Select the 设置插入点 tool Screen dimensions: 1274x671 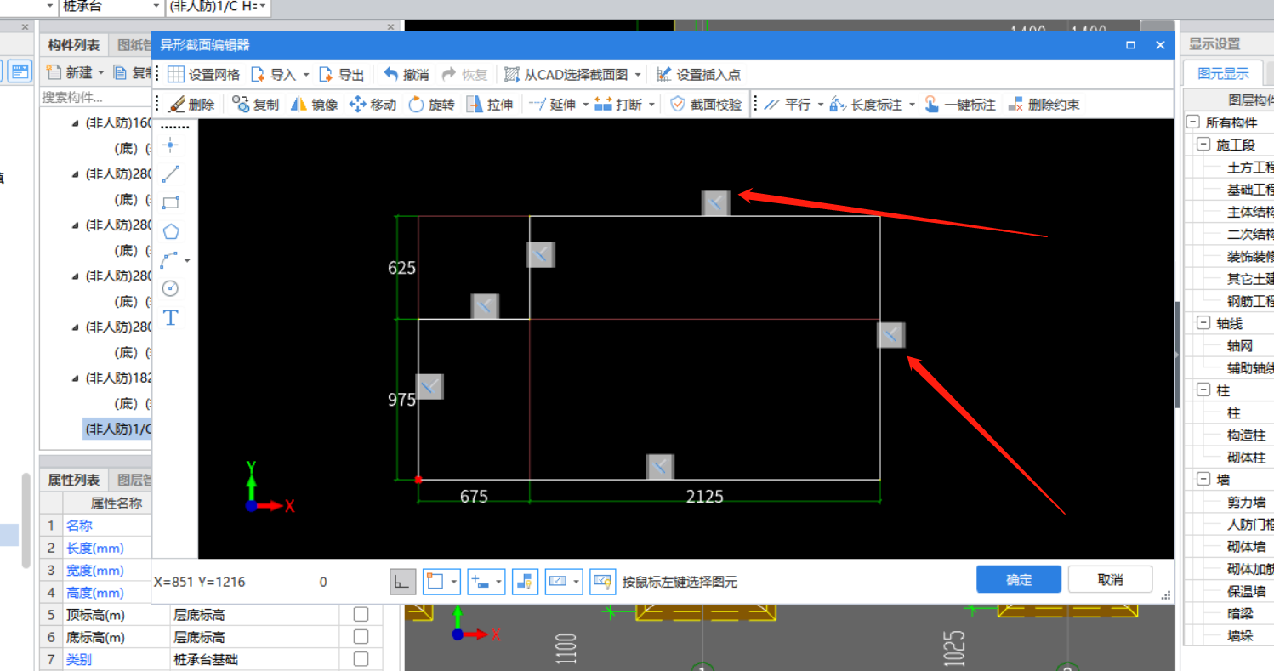[x=698, y=75]
